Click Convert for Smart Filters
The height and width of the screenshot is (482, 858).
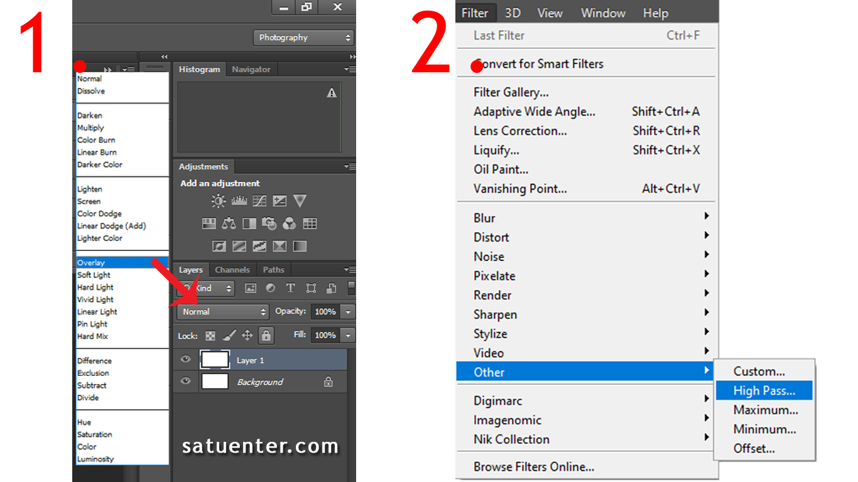(538, 64)
